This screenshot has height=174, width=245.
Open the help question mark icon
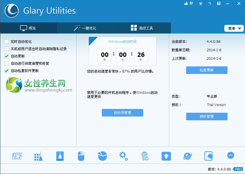tap(219, 3)
